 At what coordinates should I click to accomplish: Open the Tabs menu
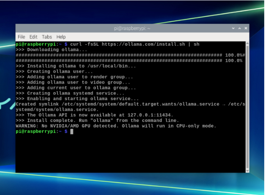47,37
